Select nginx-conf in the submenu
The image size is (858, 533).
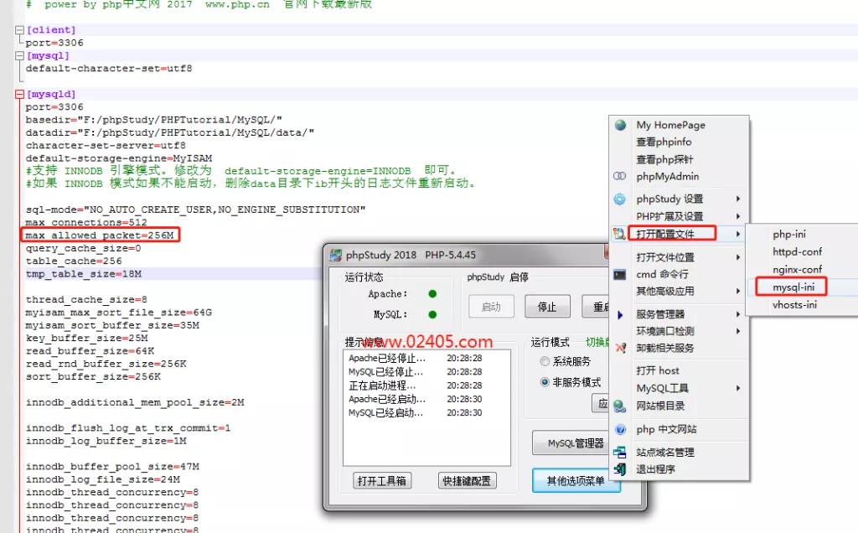[798, 270]
